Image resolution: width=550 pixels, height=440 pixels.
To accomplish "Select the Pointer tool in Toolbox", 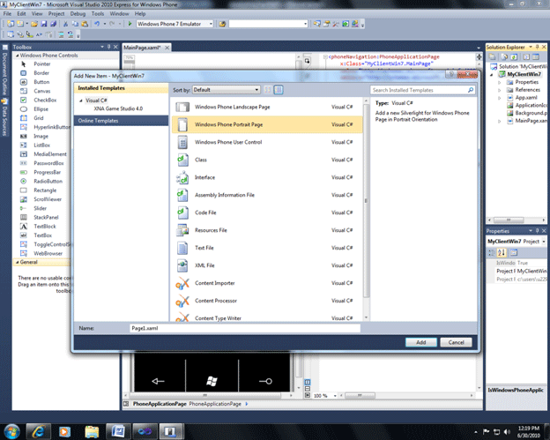I will pos(42,63).
